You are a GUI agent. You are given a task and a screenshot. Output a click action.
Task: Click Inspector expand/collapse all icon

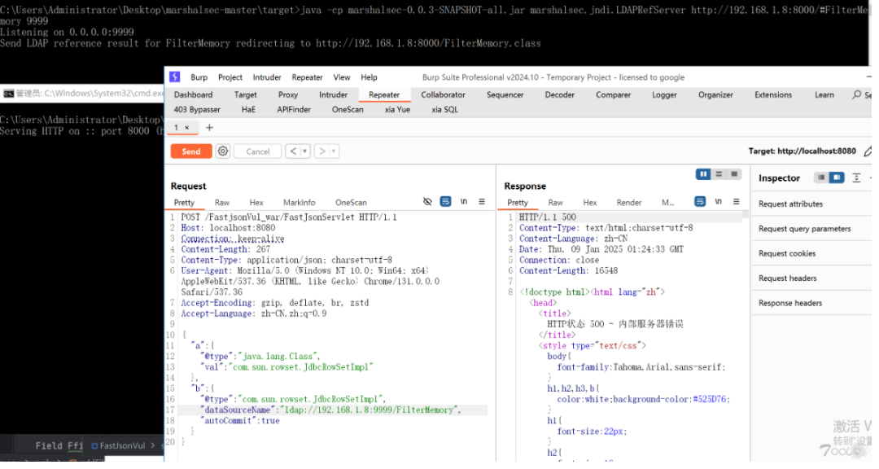tap(856, 178)
